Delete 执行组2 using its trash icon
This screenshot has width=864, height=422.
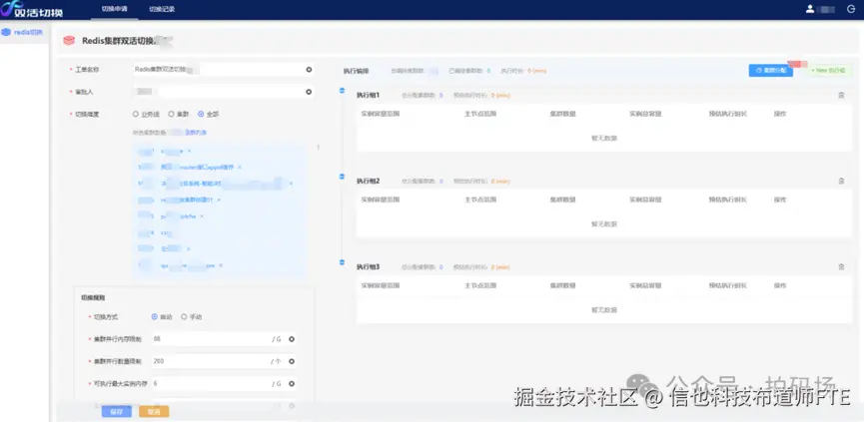841,181
